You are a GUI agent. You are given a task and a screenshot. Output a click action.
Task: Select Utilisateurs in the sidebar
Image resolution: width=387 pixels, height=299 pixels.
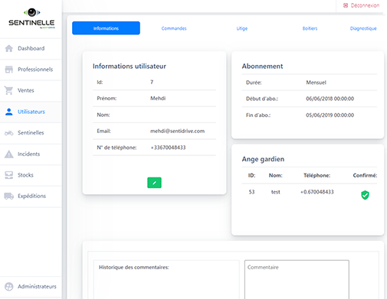[31, 112]
